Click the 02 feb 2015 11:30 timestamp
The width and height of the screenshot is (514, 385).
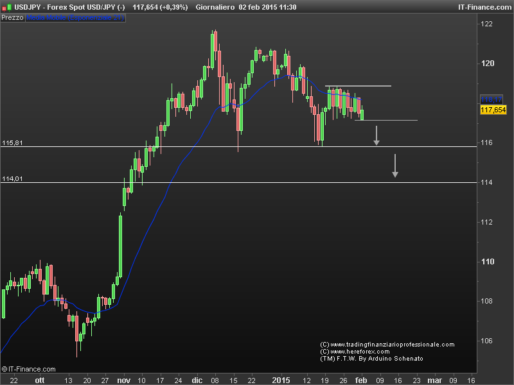tap(267, 7)
